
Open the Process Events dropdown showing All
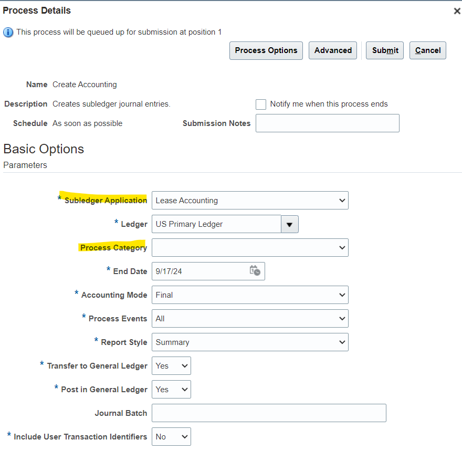249,318
